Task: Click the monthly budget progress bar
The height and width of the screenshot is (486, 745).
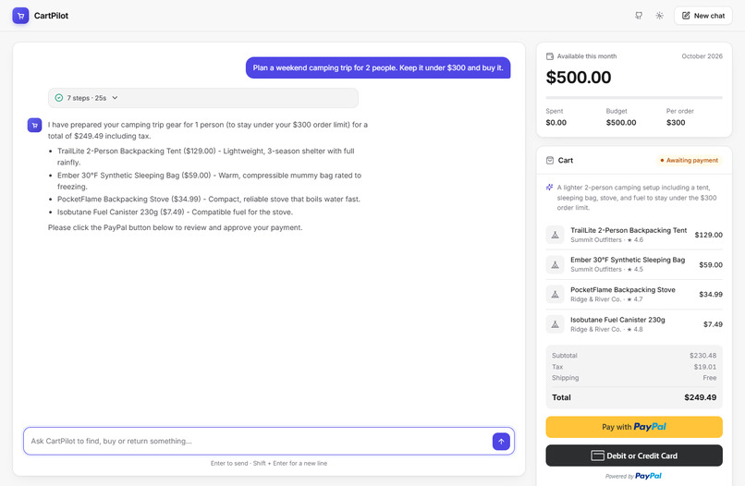Action: (634, 98)
